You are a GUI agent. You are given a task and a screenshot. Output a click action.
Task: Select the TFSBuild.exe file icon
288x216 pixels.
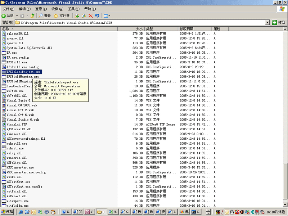4,62
